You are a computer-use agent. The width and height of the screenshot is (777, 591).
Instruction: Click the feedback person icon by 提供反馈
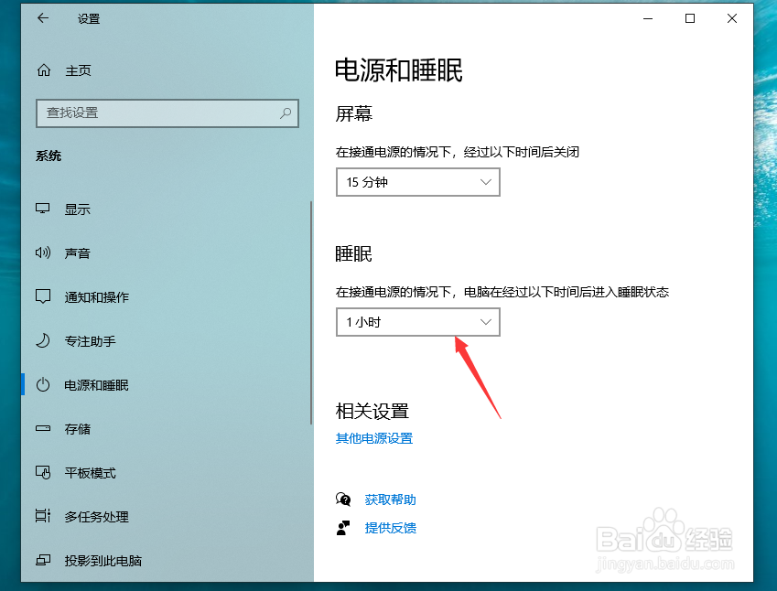[x=343, y=528]
